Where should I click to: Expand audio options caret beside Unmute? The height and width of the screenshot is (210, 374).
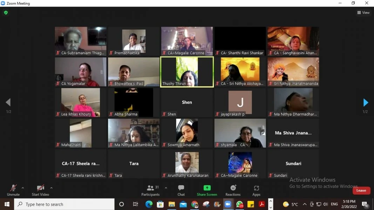(x=23, y=188)
